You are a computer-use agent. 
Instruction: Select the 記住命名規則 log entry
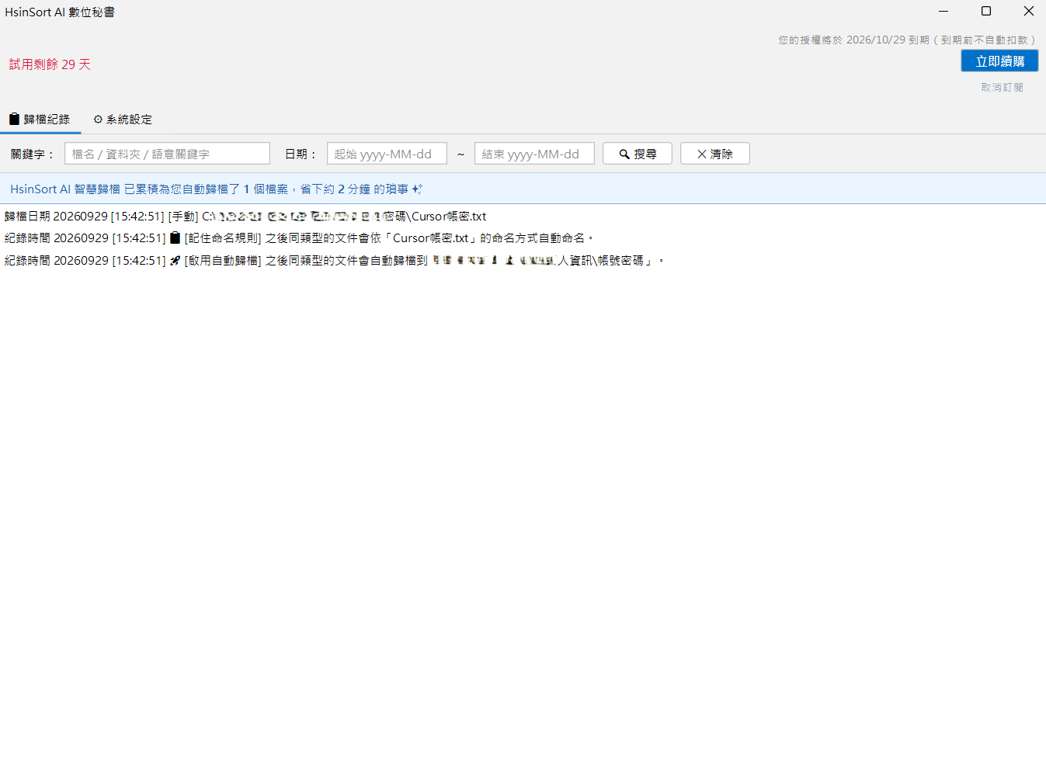click(299, 238)
